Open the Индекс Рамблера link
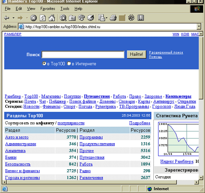Viewport: 205px width, 193px height. point(177,161)
